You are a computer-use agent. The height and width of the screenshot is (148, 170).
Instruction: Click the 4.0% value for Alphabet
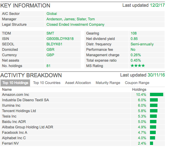(x=142, y=138)
